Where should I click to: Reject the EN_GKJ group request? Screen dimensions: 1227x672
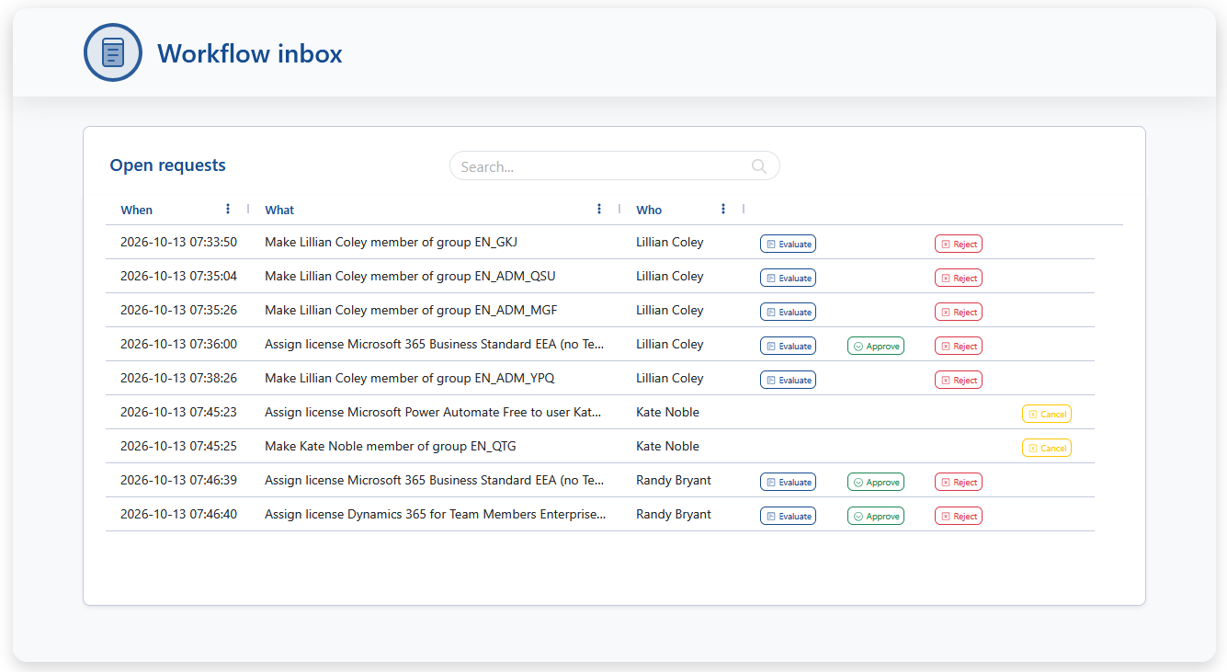pos(959,244)
